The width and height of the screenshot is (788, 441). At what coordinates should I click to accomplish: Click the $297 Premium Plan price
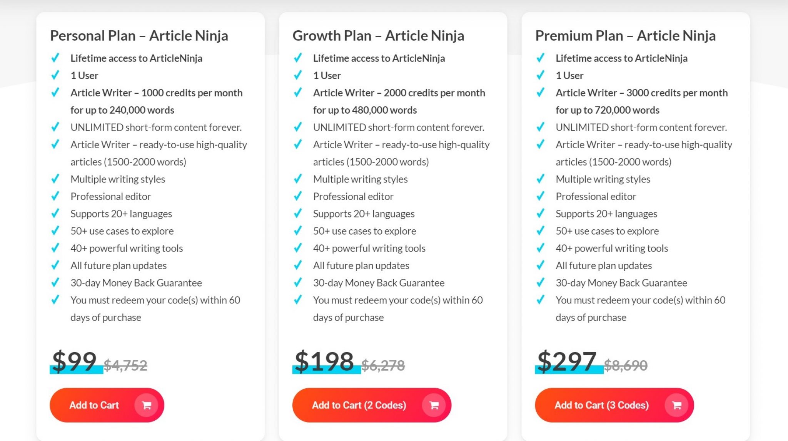point(567,361)
